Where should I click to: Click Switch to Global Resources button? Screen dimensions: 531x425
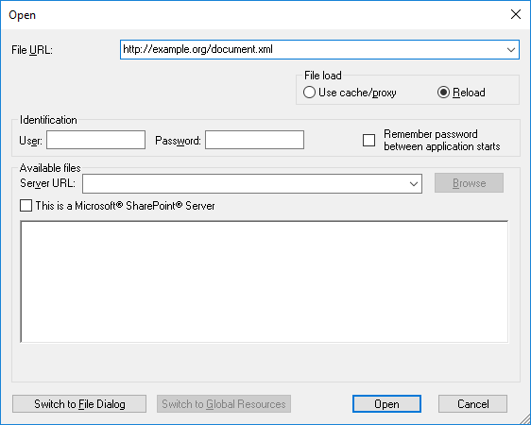224,403
